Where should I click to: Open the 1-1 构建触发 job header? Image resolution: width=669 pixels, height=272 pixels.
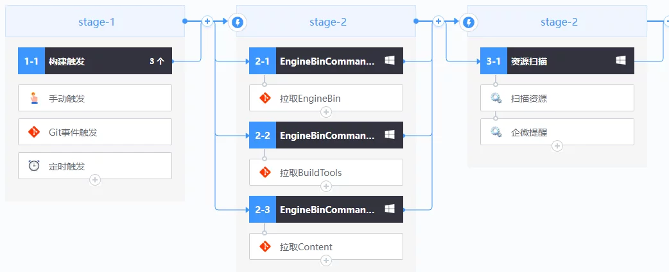[96, 61]
